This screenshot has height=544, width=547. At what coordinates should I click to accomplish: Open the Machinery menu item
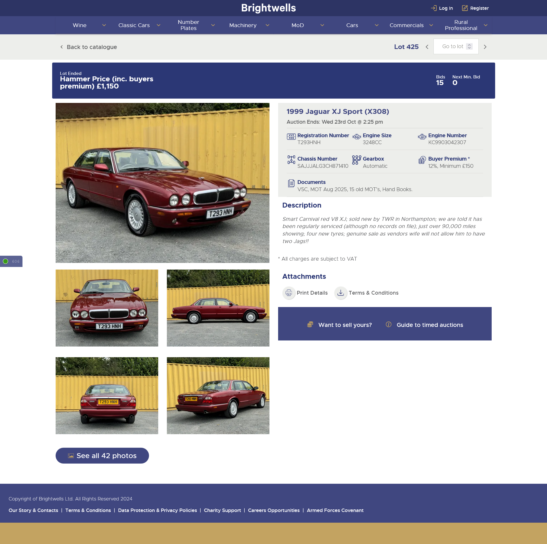[x=243, y=25]
